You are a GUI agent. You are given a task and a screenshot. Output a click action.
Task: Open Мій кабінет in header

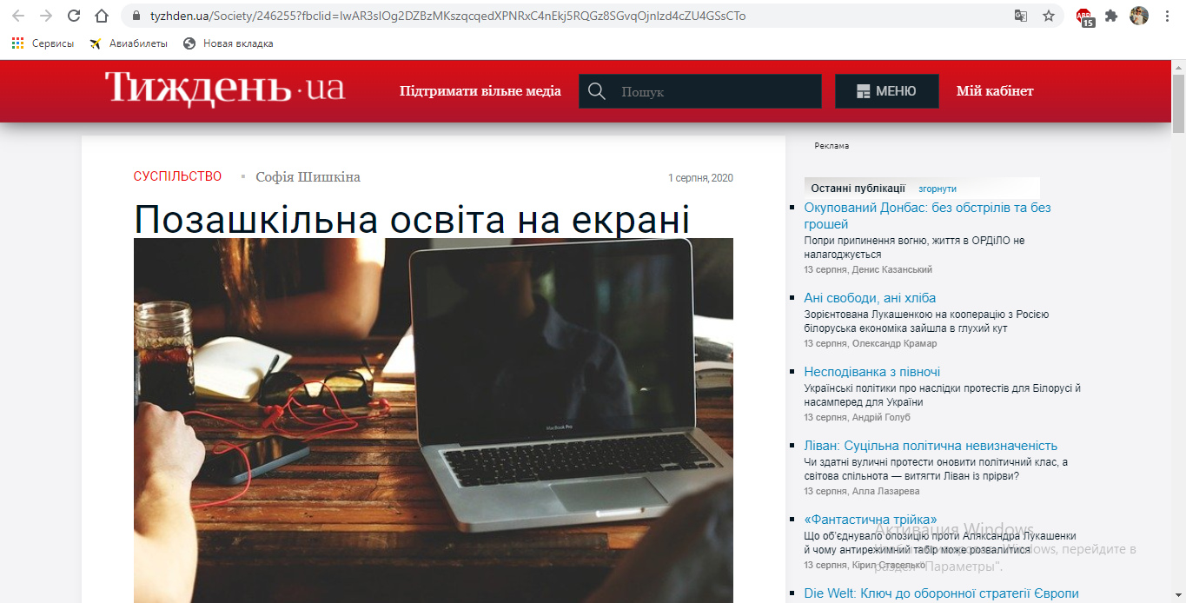tap(995, 91)
